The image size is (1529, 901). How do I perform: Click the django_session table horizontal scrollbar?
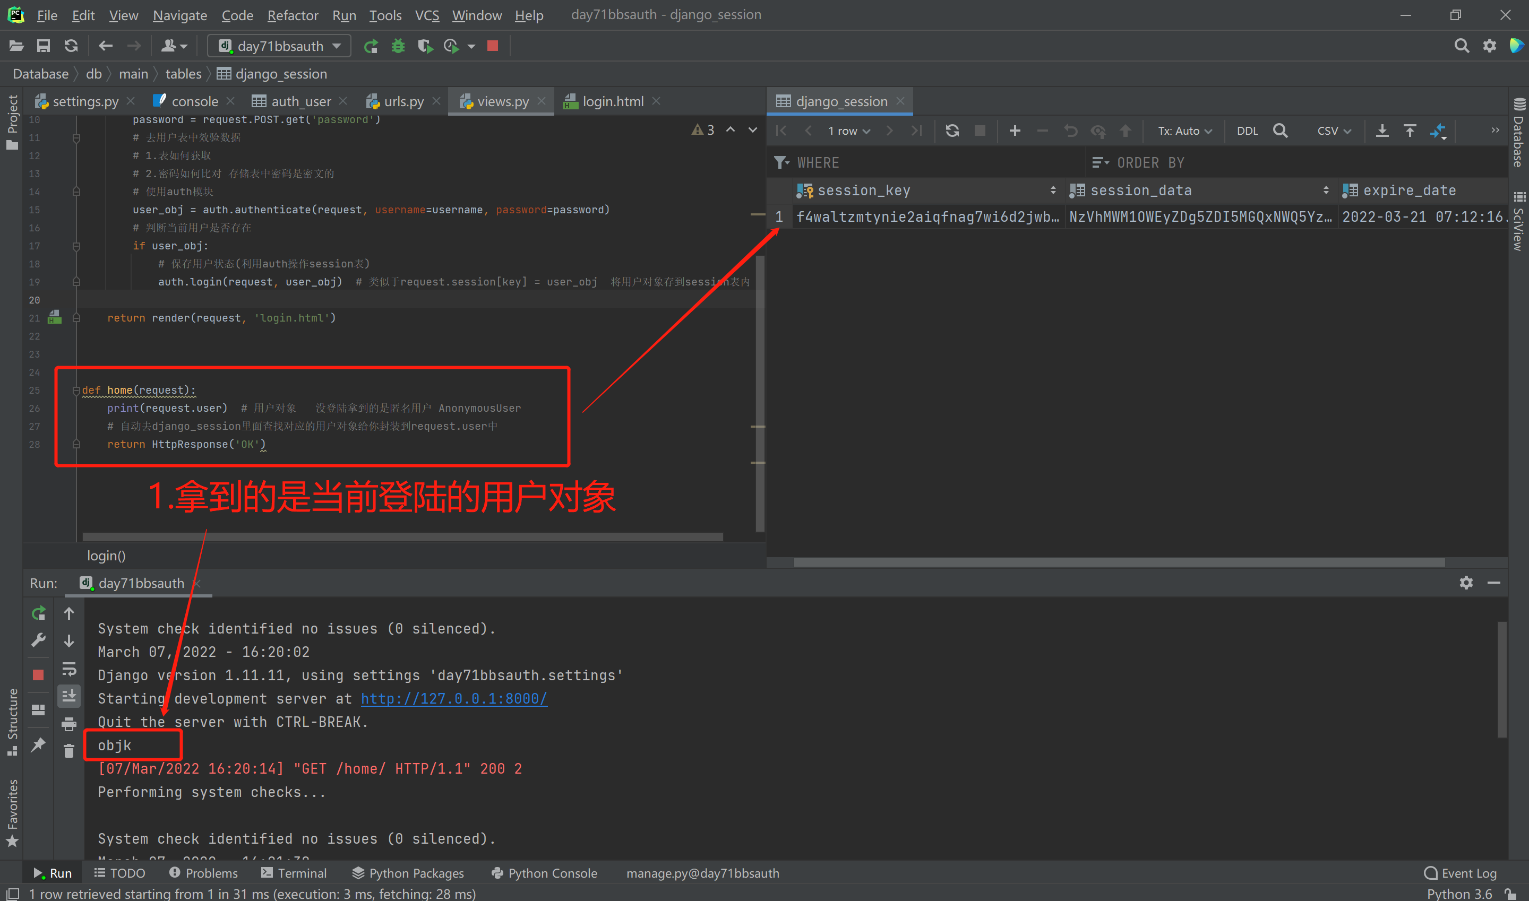click(x=1119, y=562)
